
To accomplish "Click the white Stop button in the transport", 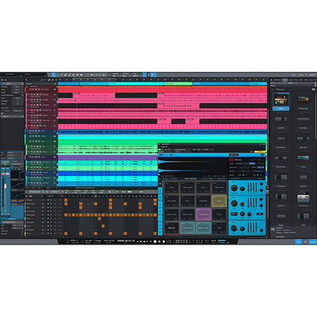I will coord(155,242).
